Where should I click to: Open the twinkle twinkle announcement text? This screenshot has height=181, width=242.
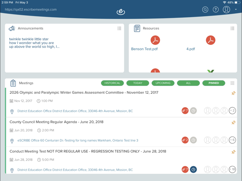(x=34, y=43)
